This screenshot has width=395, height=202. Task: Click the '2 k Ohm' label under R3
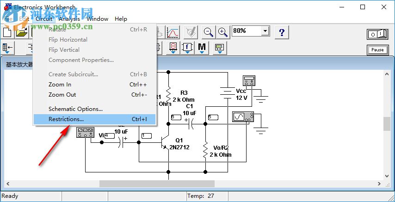(184, 100)
